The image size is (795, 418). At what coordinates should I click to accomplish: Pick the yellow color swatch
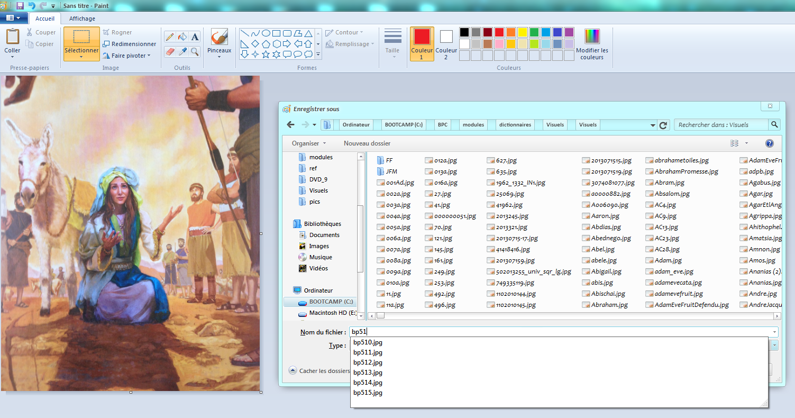tap(522, 32)
